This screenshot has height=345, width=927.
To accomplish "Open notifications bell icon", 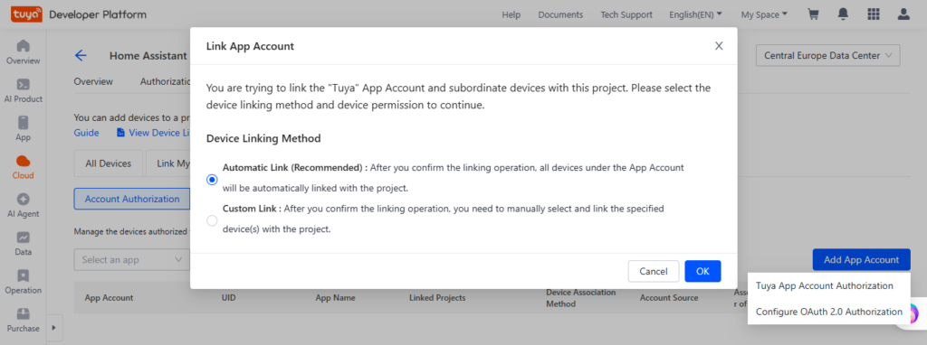I will pyautogui.click(x=844, y=14).
